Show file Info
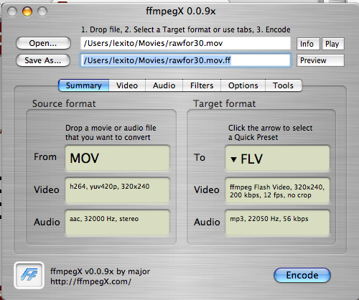 click(308, 44)
